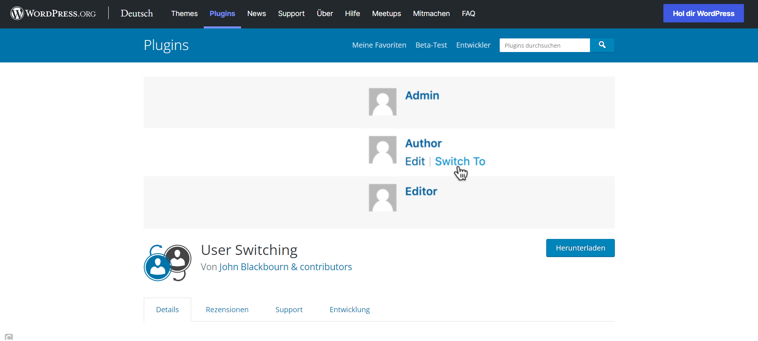The image size is (758, 341).
Task: Click the Admin user avatar
Action: coord(383,102)
